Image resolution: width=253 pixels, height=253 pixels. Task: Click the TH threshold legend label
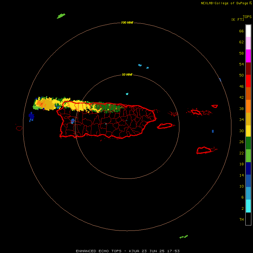[241, 220]
